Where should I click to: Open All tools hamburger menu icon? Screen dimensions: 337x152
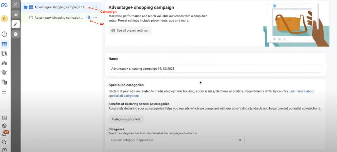point(4,92)
